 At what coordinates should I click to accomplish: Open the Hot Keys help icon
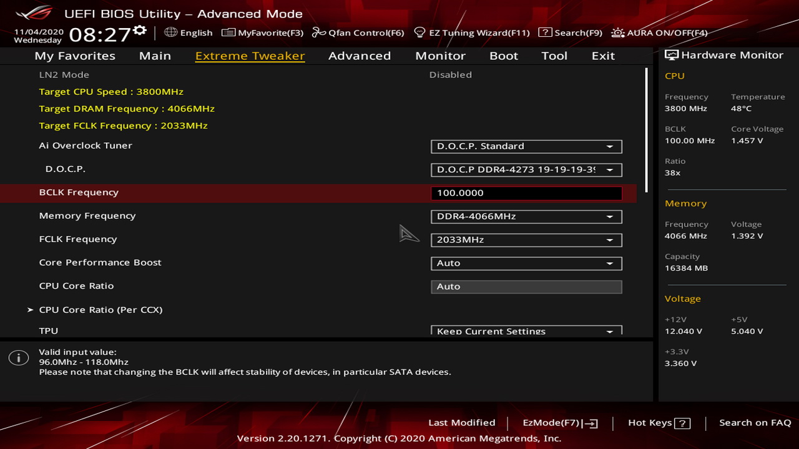click(x=682, y=423)
